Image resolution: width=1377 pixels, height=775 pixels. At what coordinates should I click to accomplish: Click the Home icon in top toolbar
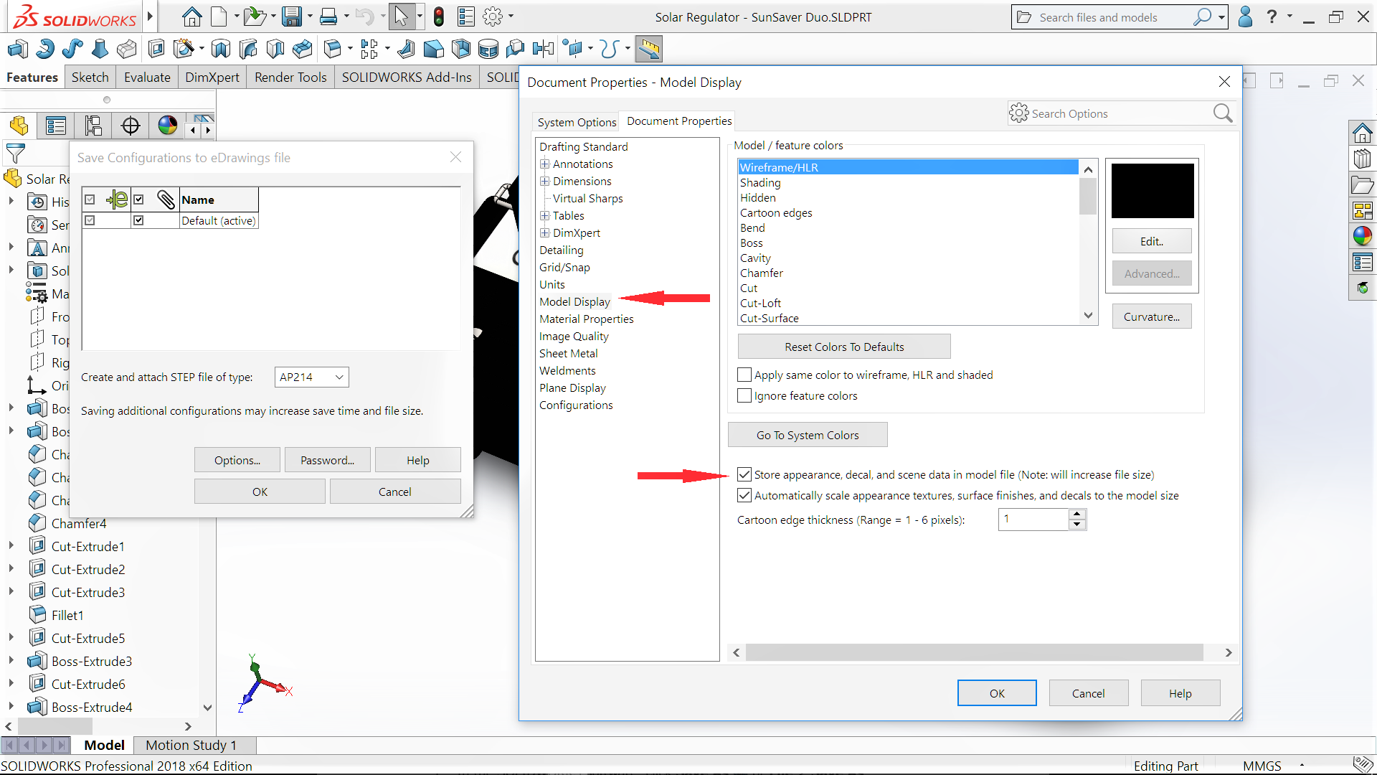tap(191, 17)
